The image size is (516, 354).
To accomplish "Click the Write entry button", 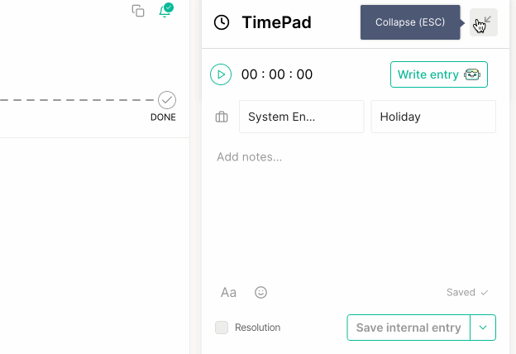I will 428,74.
